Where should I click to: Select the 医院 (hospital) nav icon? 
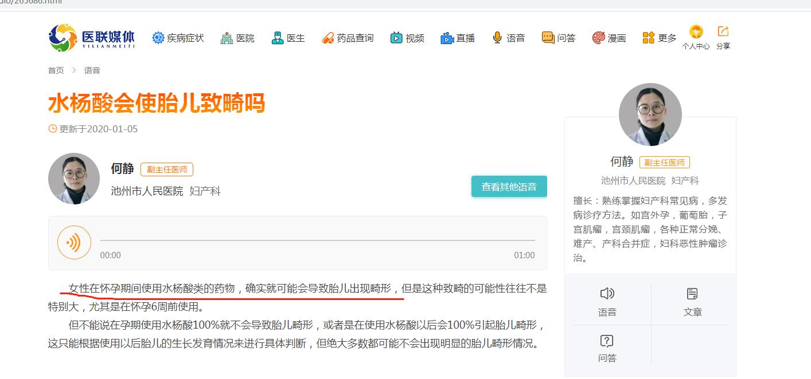(238, 37)
